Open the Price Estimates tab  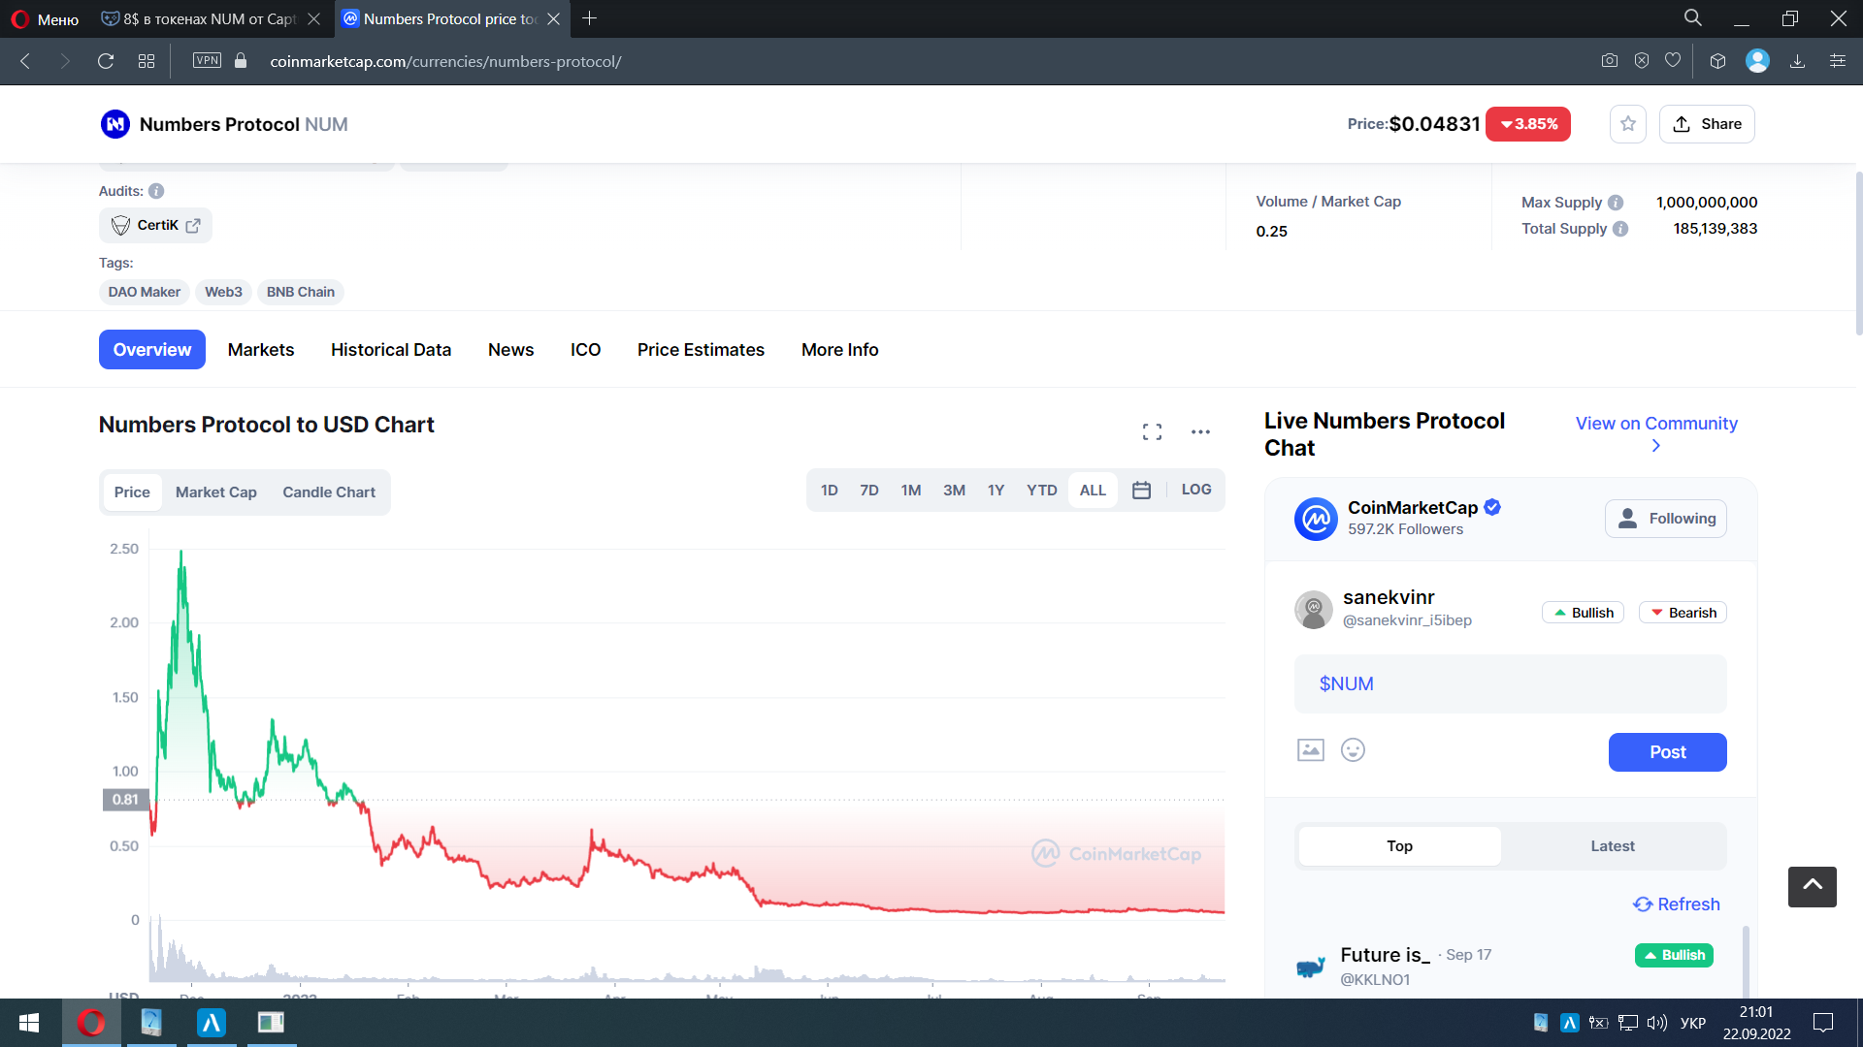(701, 350)
